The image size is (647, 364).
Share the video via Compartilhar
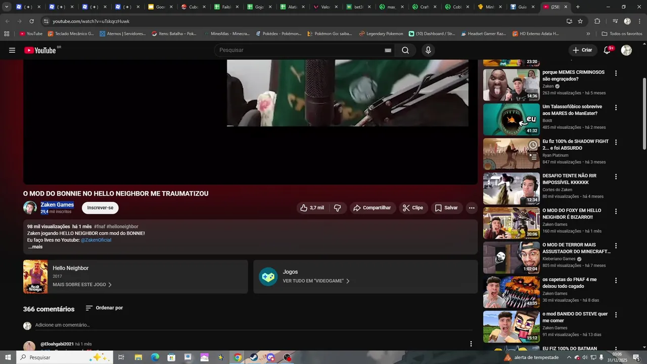[x=372, y=208]
